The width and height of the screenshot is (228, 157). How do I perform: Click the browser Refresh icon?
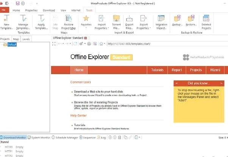coord(75,44)
